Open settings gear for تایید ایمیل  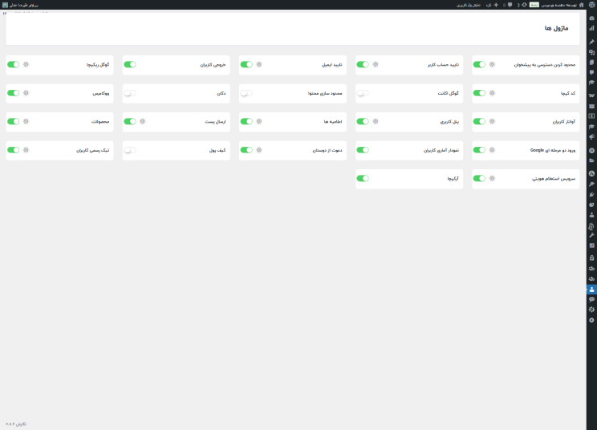[259, 64]
